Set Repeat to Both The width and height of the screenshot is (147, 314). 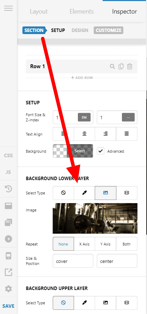click(126, 244)
